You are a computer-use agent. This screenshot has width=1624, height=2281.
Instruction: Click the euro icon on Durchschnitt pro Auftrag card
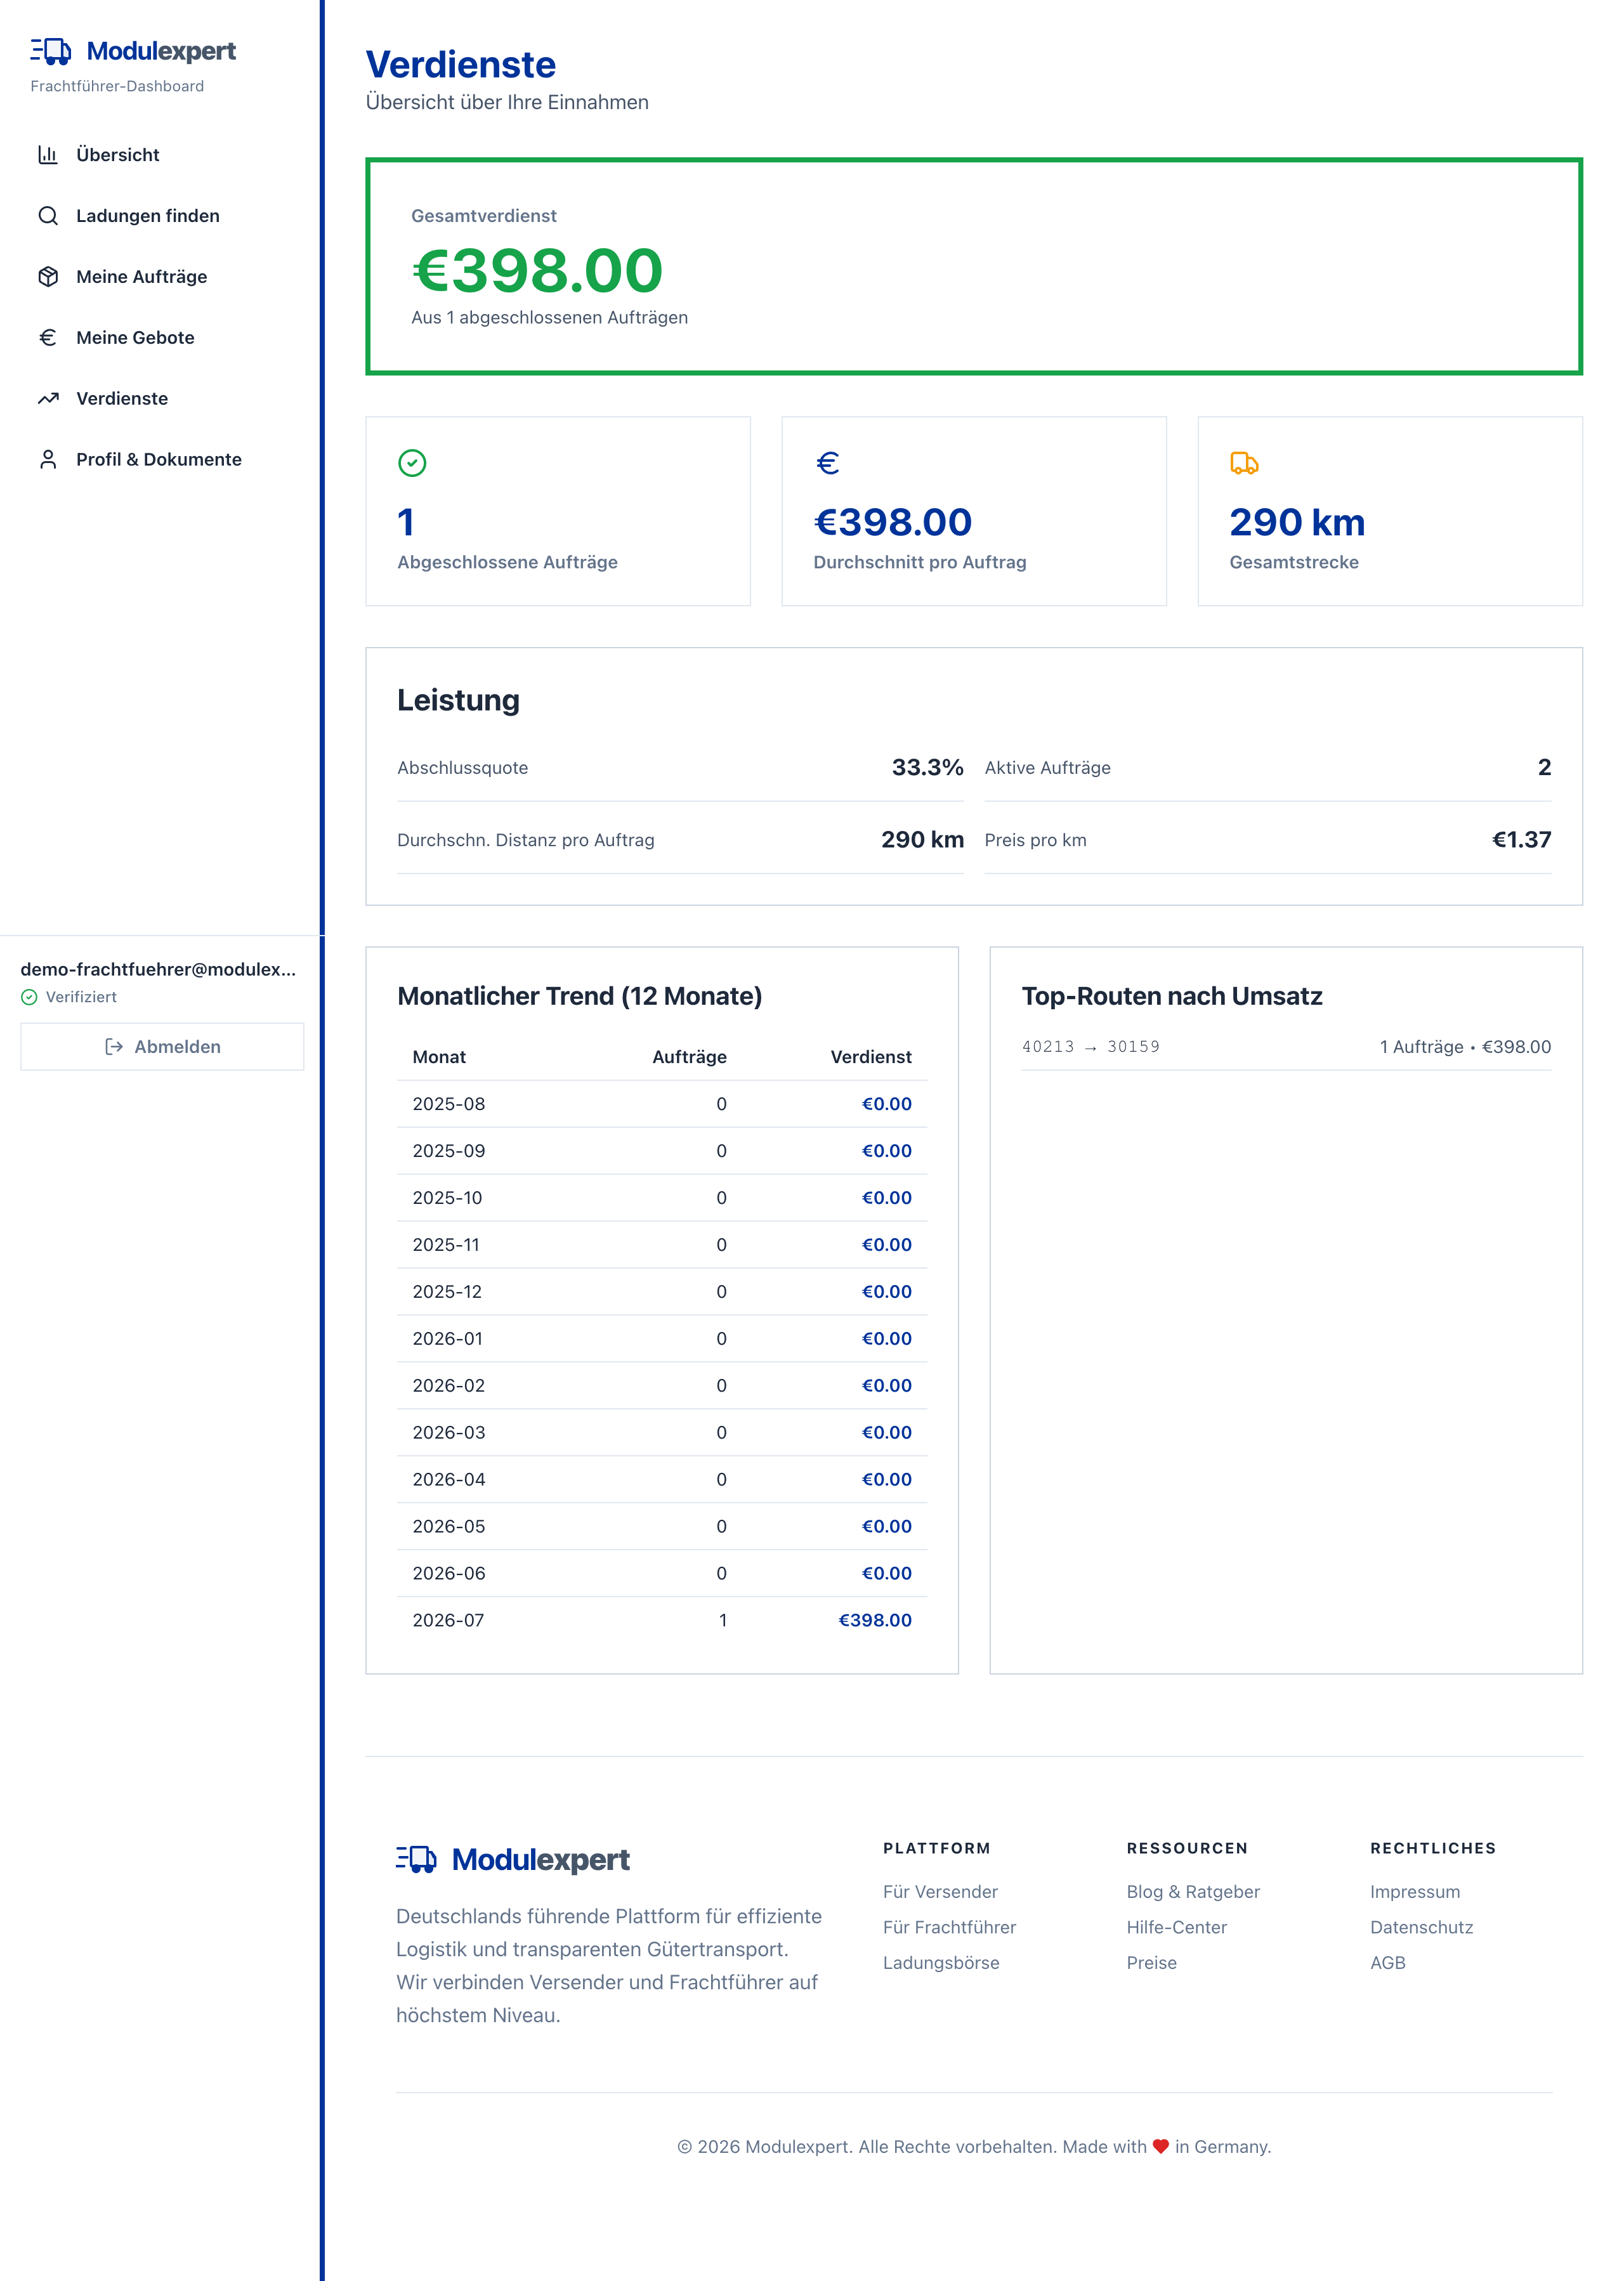click(828, 463)
